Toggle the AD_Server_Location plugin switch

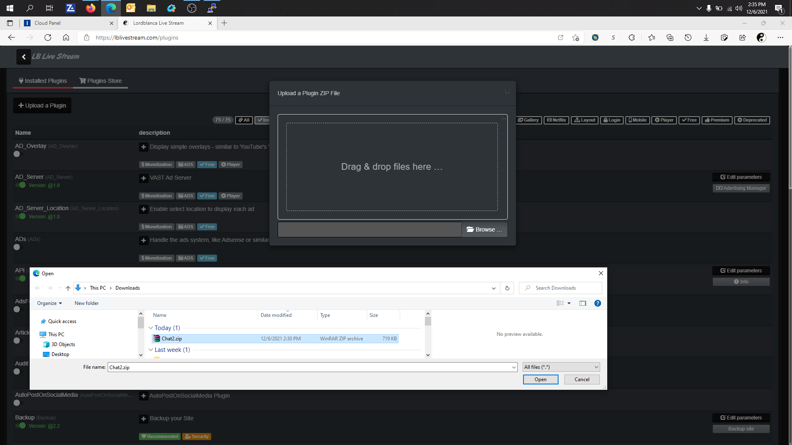(20, 216)
